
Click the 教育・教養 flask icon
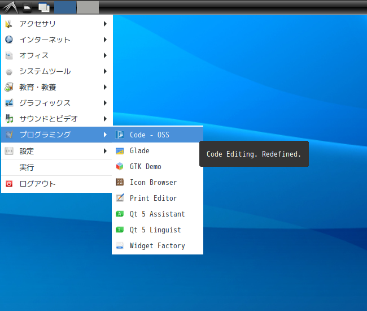9,87
